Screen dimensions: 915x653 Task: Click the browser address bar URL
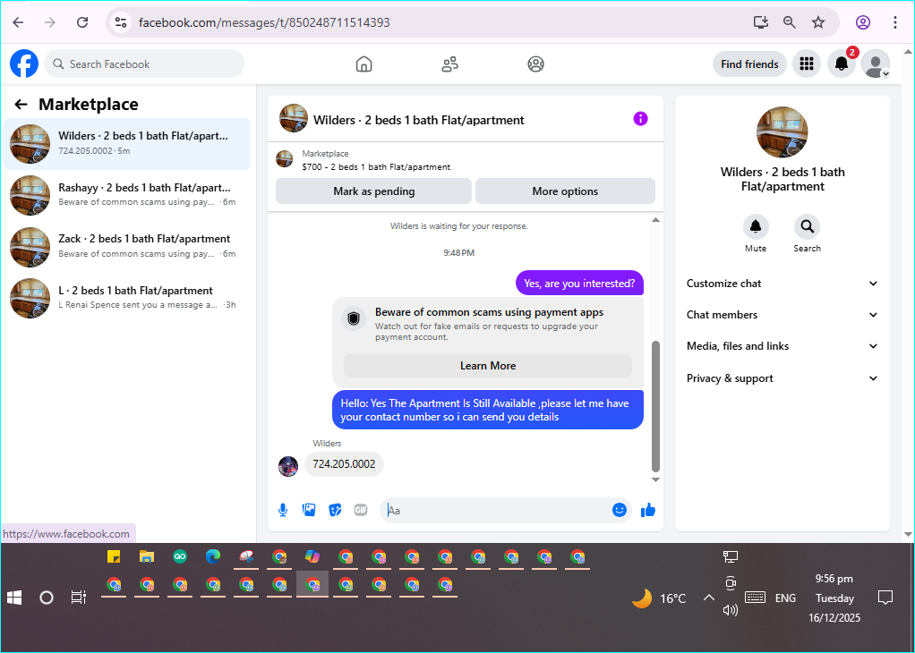264,22
